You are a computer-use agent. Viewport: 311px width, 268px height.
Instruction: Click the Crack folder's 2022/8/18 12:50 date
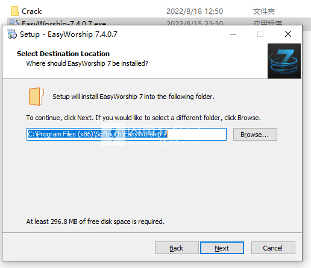pyautogui.click(x=195, y=11)
